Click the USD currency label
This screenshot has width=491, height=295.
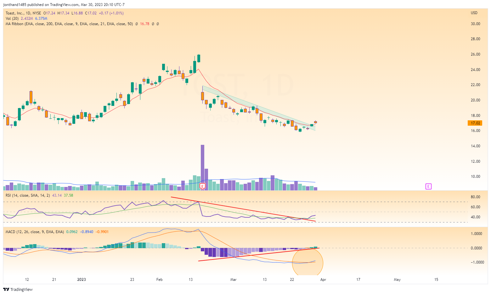pos(474,13)
